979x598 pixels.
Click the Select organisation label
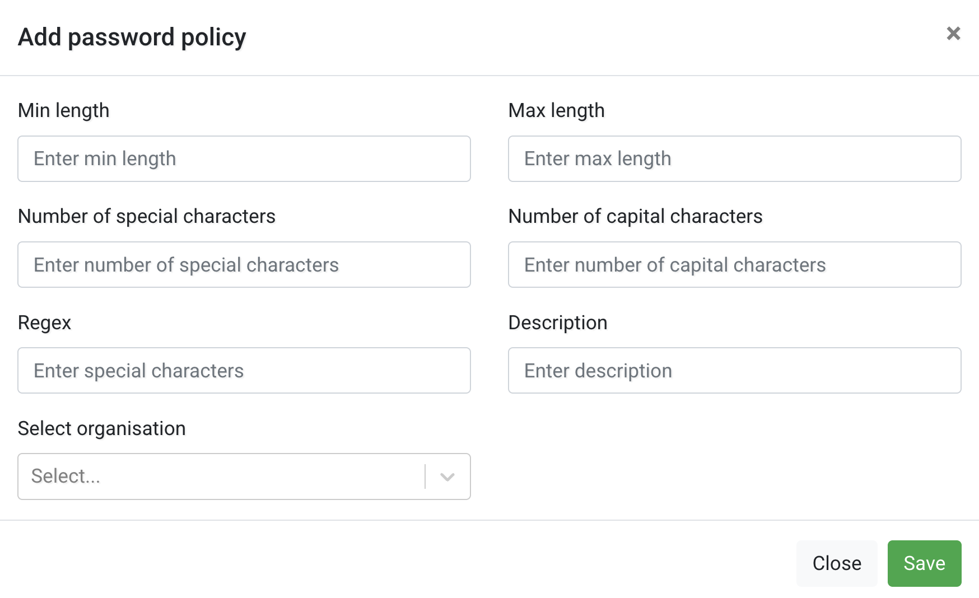point(102,428)
